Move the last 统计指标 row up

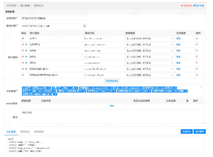click(23, 75)
